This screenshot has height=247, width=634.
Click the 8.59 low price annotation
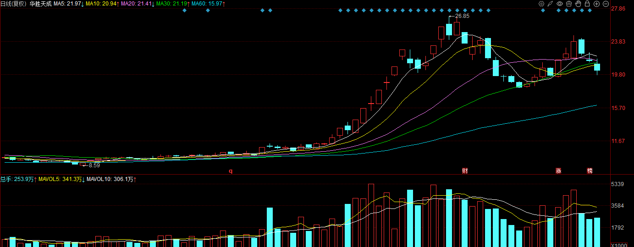point(94,165)
